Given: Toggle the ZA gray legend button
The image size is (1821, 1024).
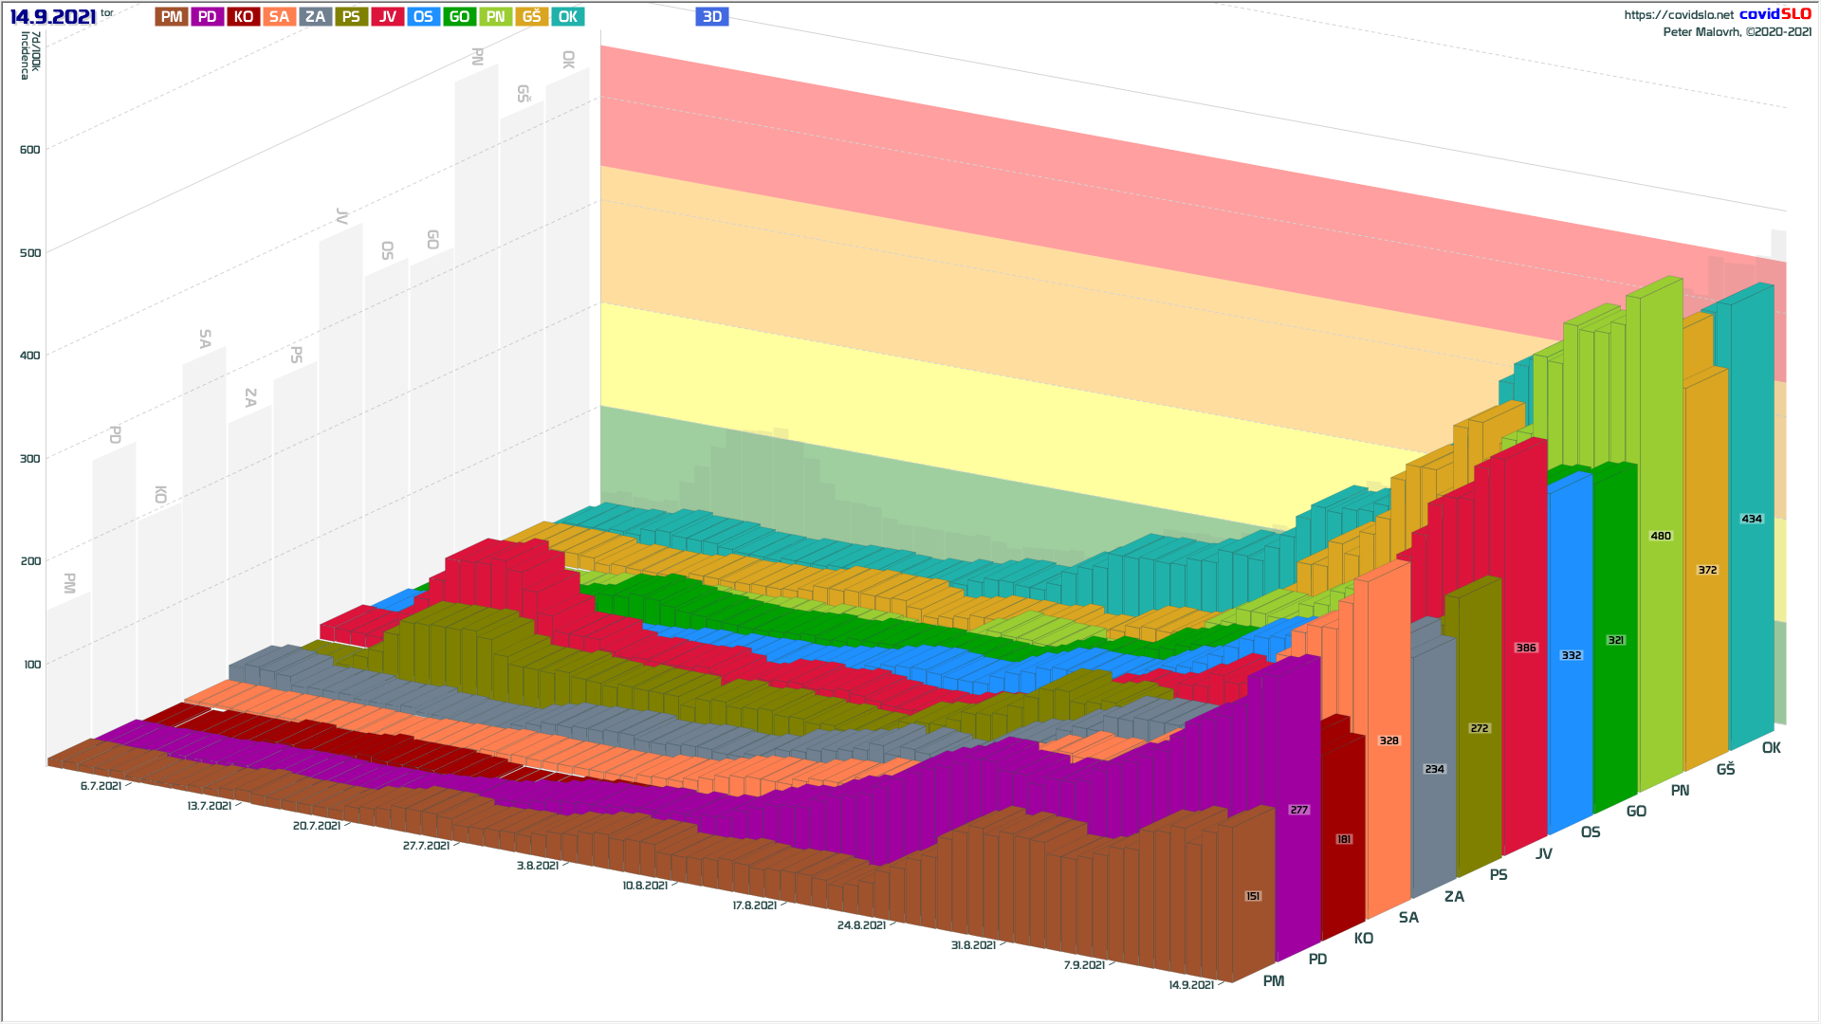Looking at the screenshot, I should 315,17.
